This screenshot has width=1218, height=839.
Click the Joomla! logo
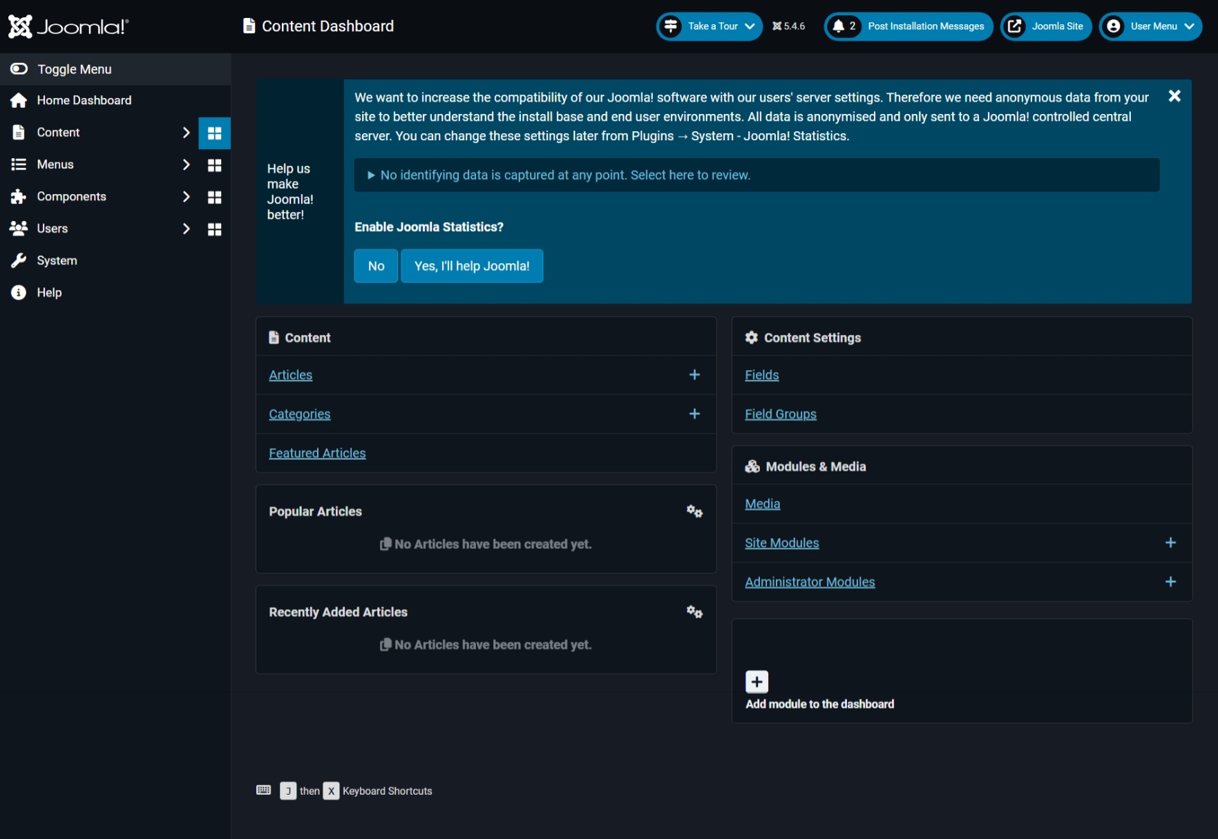[x=68, y=26]
